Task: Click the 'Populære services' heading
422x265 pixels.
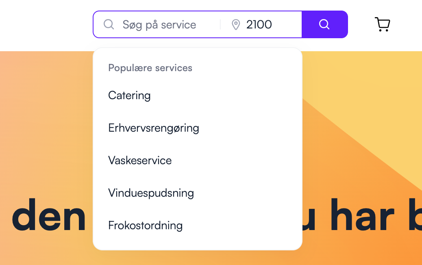Action: 150,68
